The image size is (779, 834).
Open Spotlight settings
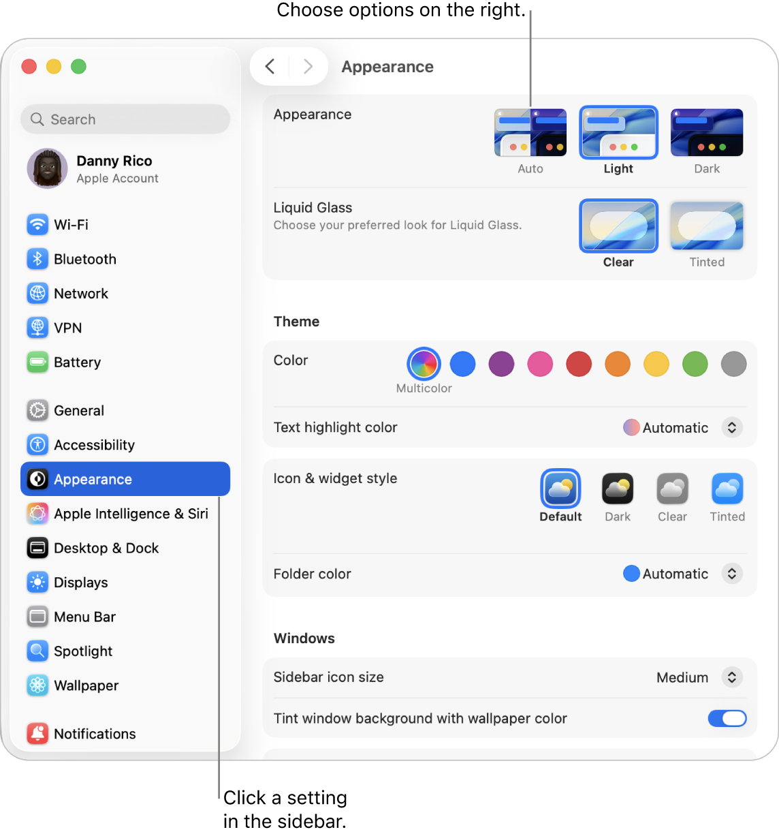point(83,651)
